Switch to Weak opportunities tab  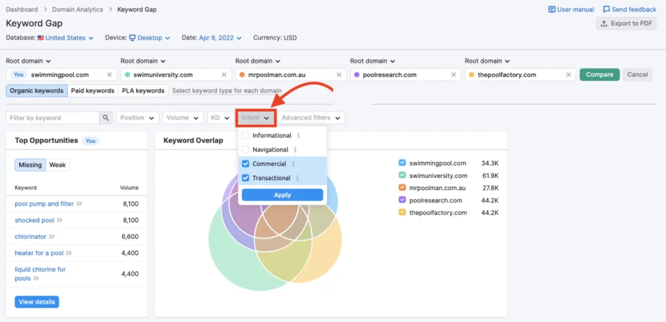[57, 166]
